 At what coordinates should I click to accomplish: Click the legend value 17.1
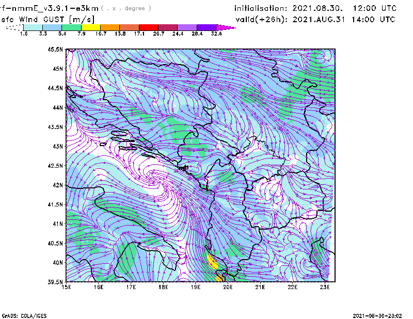[x=139, y=34]
